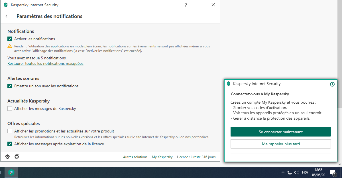Open settings via the gear icon
Image resolution: width=342 pixels, height=185 pixels.
click(7, 157)
